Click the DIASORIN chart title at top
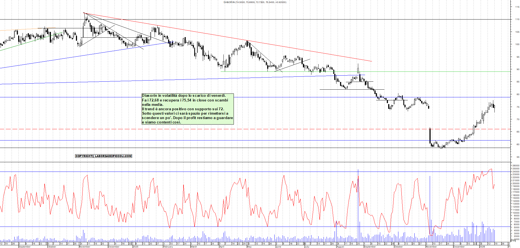The width and height of the screenshot is (520, 248). [255, 2]
